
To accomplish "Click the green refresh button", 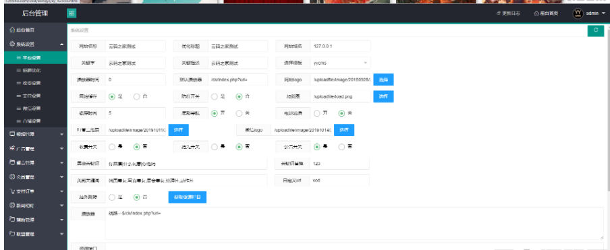I will 596,31.
